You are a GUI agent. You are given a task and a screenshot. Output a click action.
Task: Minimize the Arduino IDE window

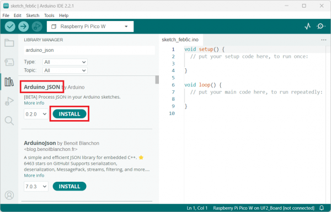[x=286, y=6]
